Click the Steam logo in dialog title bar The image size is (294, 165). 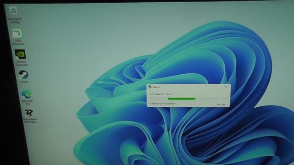click(x=150, y=87)
